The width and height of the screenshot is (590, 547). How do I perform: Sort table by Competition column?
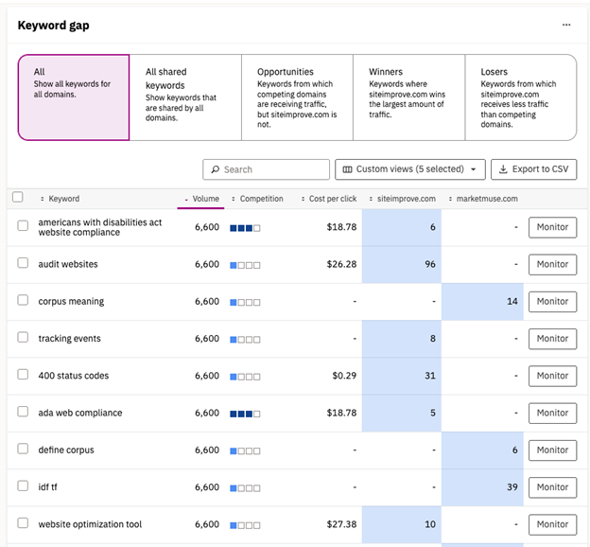(261, 199)
